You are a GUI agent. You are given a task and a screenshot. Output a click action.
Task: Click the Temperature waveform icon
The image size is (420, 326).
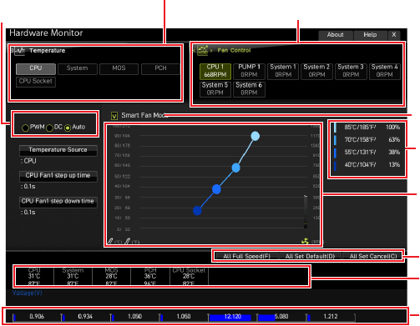[19, 51]
